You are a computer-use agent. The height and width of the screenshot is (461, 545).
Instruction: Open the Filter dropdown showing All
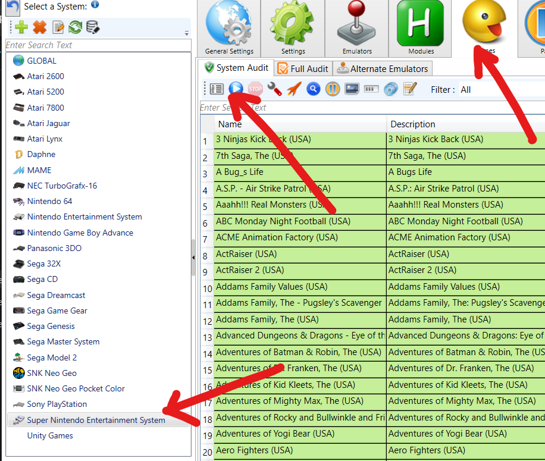[x=502, y=90]
